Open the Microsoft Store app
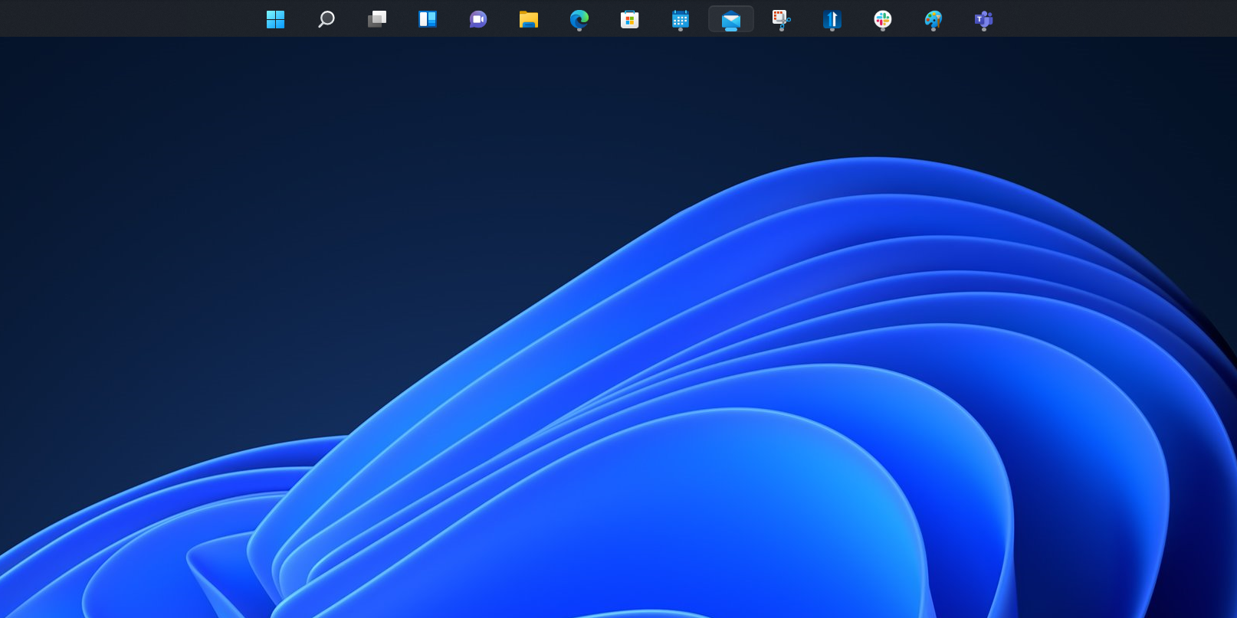This screenshot has height=618, width=1237. coord(629,19)
